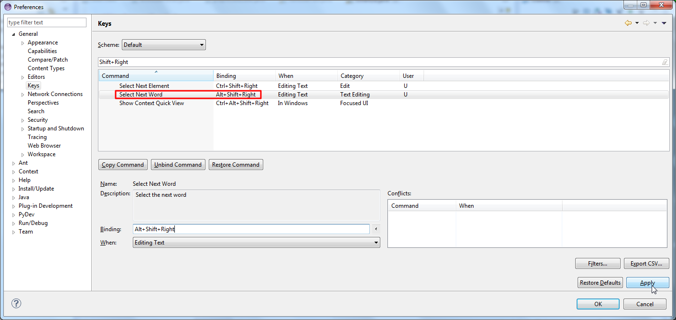Expand the Java preferences node
Image resolution: width=676 pixels, height=320 pixels.
(x=13, y=197)
